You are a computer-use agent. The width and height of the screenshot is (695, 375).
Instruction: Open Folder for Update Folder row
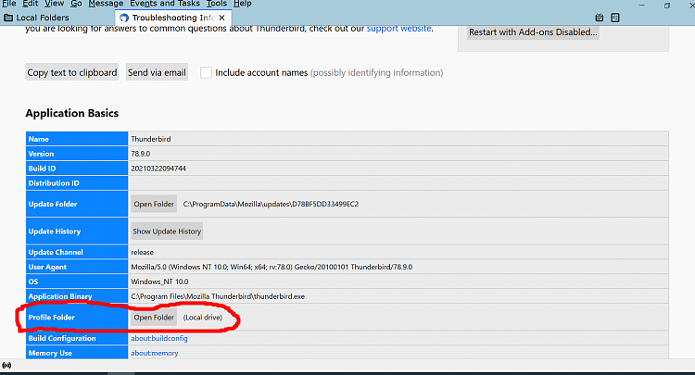pyautogui.click(x=154, y=204)
